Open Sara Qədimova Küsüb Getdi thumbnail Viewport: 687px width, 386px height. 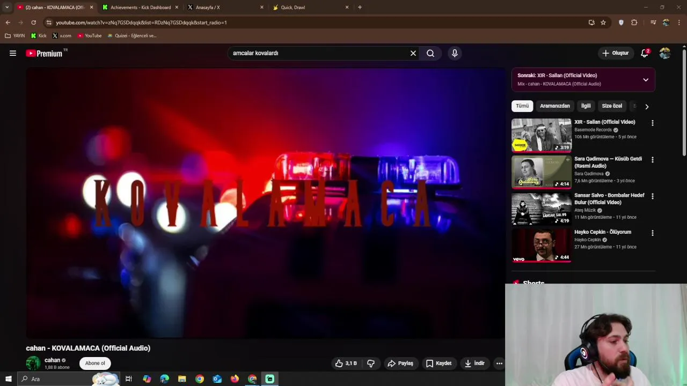click(x=542, y=172)
